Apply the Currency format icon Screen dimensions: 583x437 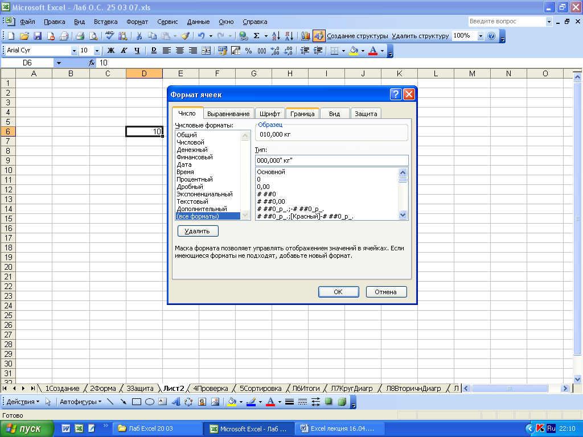pyautogui.click(x=223, y=51)
